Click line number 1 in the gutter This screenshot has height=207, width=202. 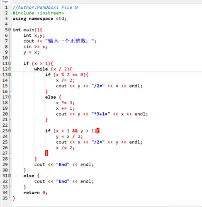tap(6, 7)
